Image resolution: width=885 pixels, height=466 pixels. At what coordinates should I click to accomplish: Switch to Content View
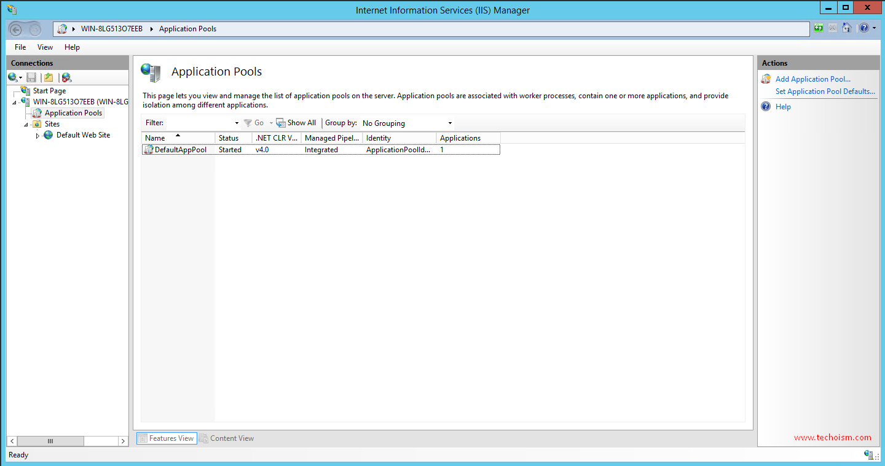226,438
